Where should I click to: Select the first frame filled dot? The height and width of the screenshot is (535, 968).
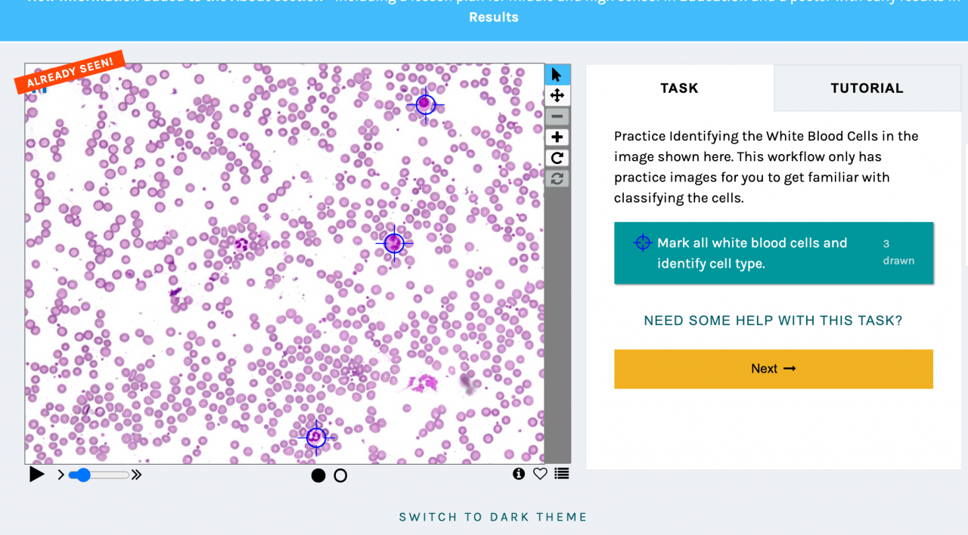click(x=318, y=475)
